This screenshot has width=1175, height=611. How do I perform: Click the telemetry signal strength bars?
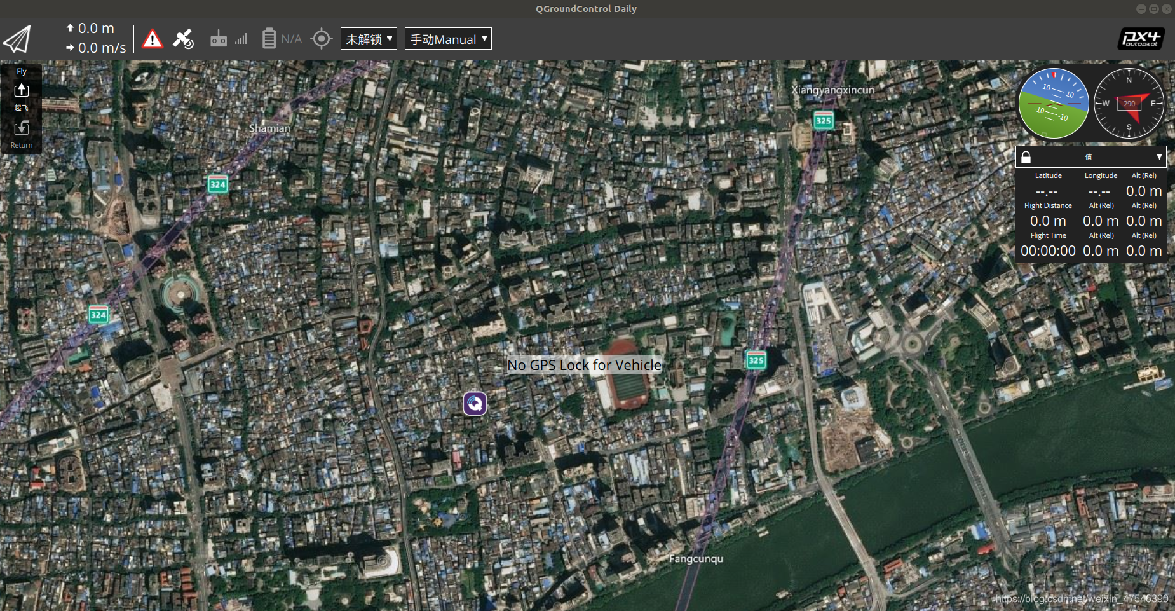[241, 39]
